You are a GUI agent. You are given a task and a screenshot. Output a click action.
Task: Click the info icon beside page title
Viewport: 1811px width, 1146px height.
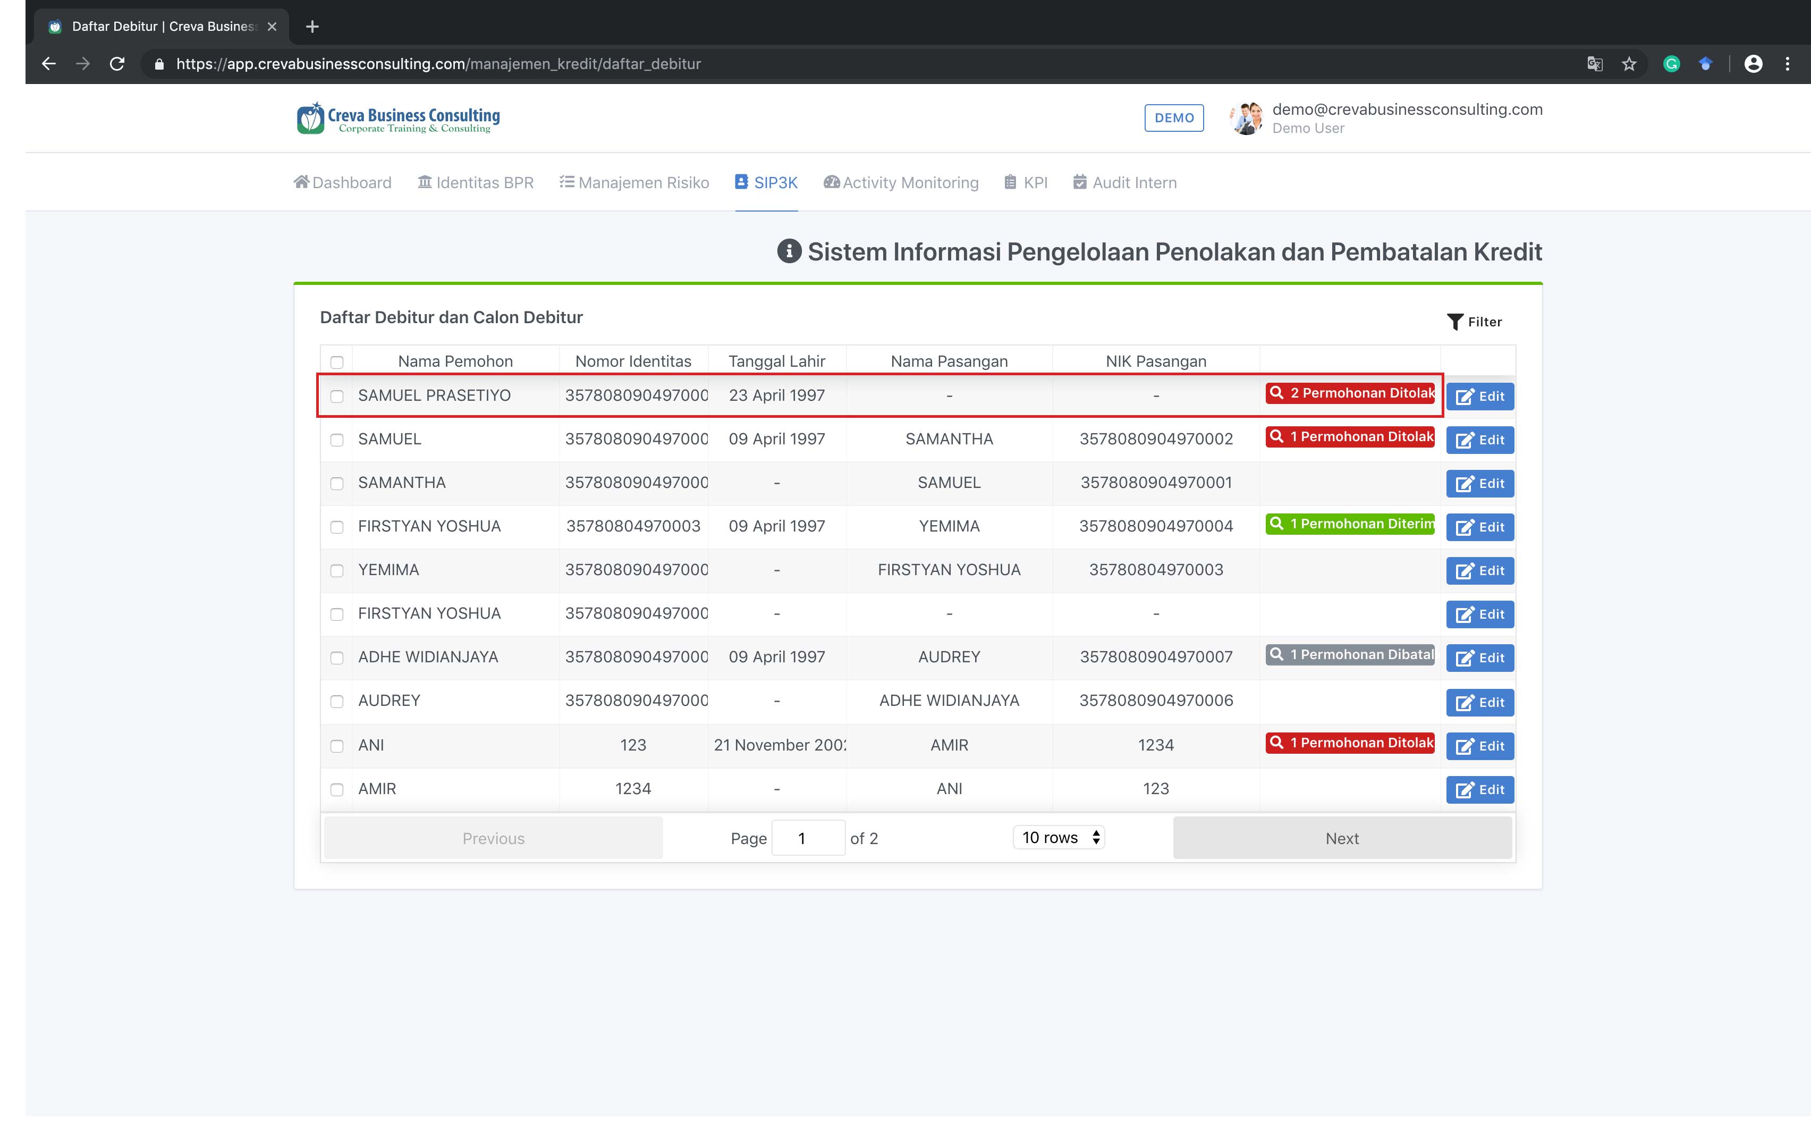[x=789, y=251]
